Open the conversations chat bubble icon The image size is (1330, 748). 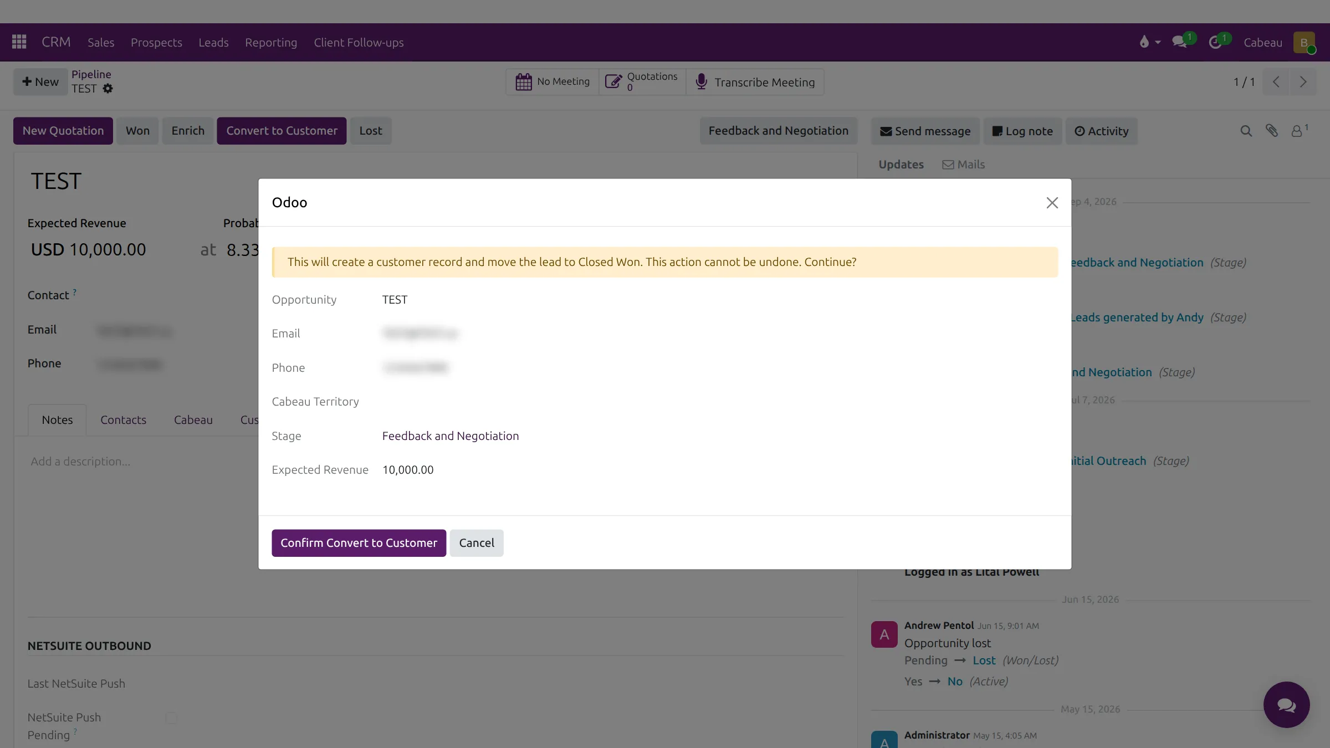[x=1179, y=42]
